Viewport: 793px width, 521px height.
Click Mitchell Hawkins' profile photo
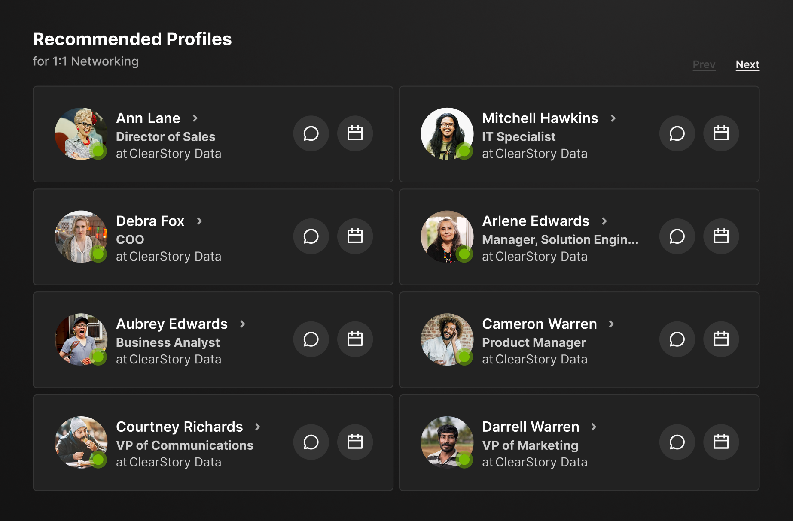[x=447, y=133]
